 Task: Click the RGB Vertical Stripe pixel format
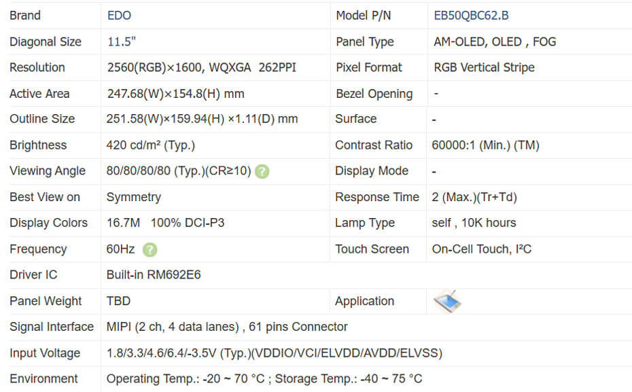coord(484,67)
